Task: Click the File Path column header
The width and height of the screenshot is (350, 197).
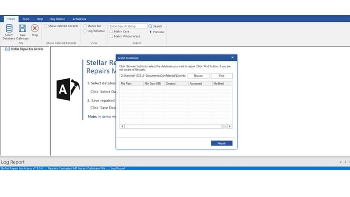Action: [132, 84]
